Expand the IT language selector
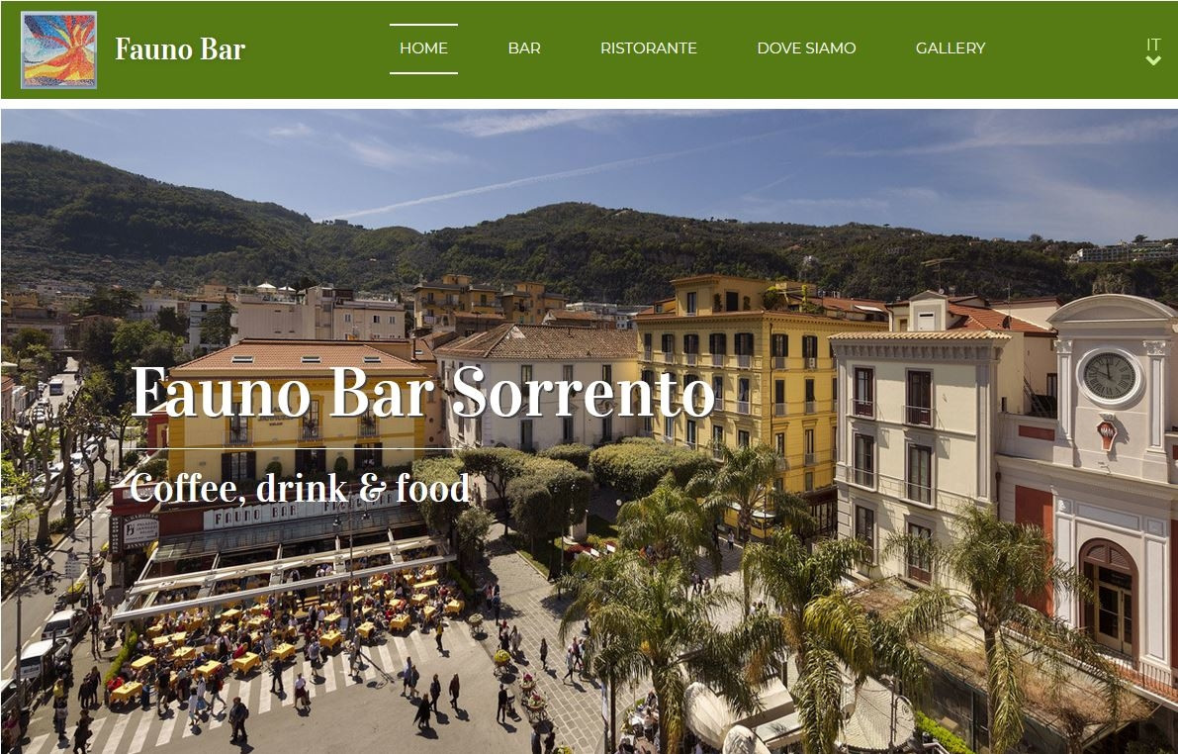This screenshot has width=1178, height=754. (x=1153, y=50)
